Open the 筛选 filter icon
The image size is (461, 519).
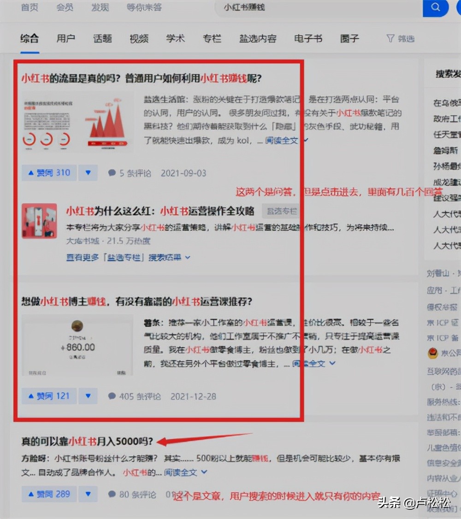400,39
